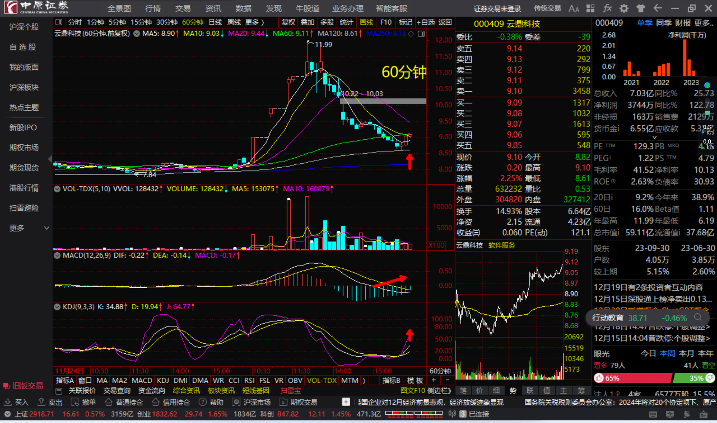Click the thumbs-up 看多 vote icon
717x423 pixels.
pyautogui.click(x=599, y=378)
